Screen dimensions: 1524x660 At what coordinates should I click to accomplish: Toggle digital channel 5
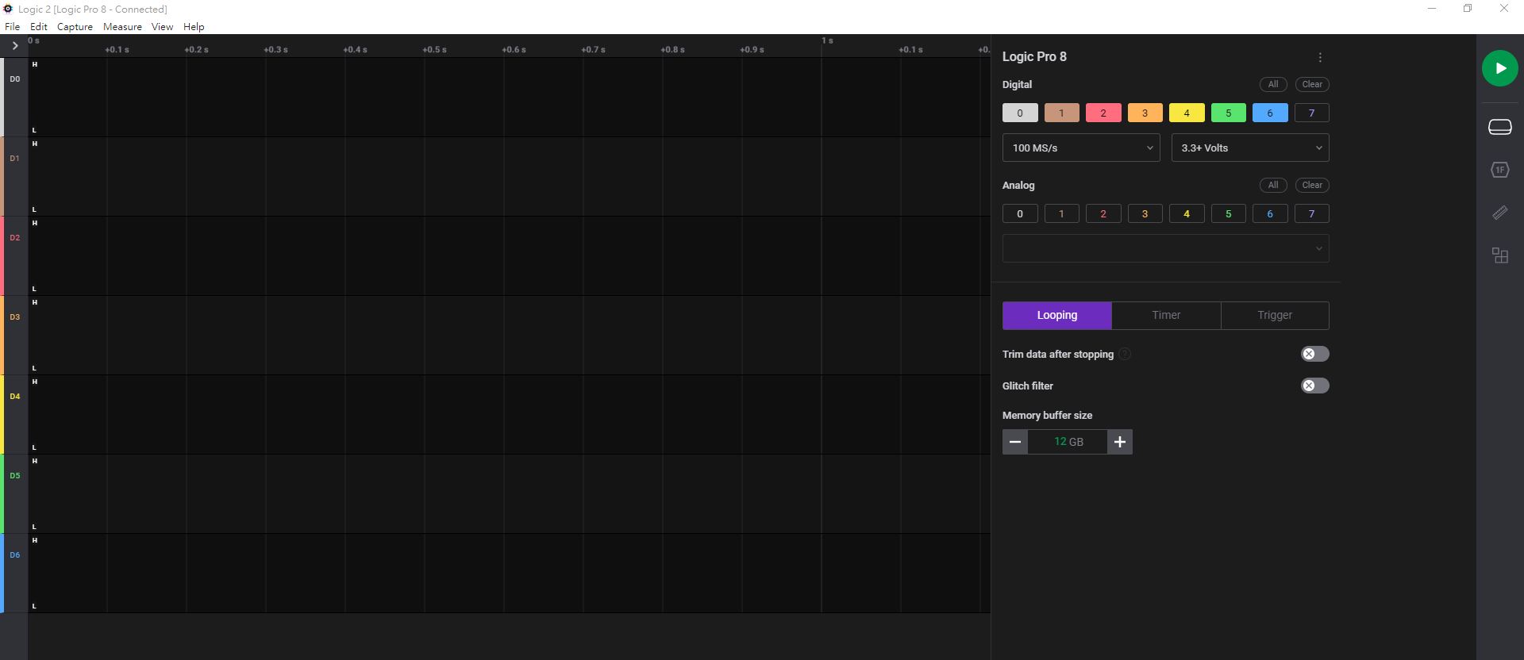(x=1229, y=113)
